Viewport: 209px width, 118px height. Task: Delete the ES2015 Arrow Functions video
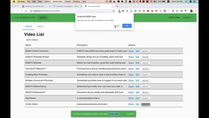pyautogui.click(x=145, y=51)
